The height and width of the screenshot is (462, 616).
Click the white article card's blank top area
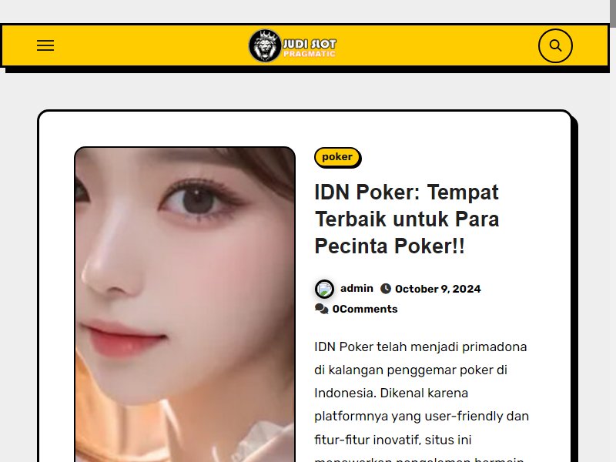[304, 129]
